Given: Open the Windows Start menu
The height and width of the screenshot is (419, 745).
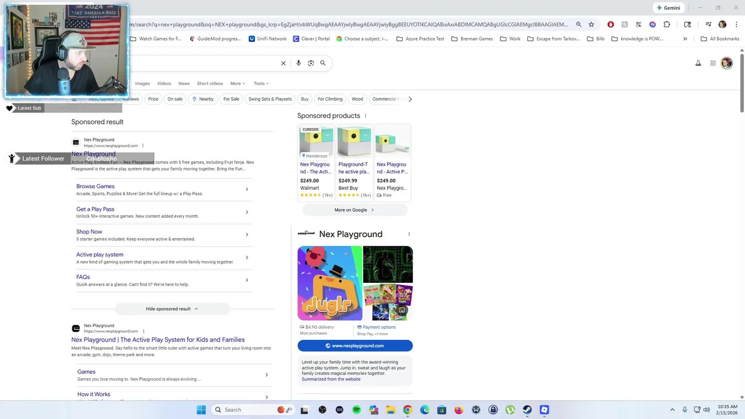Looking at the screenshot, I should pyautogui.click(x=201, y=410).
